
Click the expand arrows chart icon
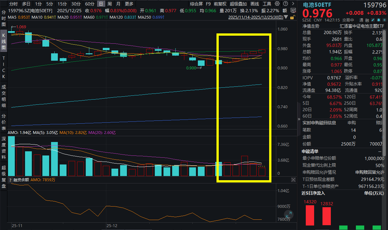tap(288, 214)
